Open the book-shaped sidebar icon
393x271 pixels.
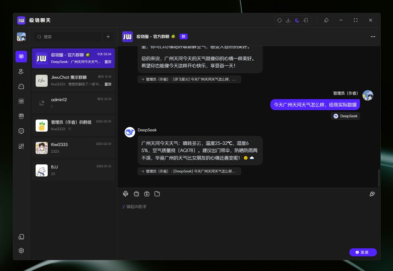click(x=21, y=101)
